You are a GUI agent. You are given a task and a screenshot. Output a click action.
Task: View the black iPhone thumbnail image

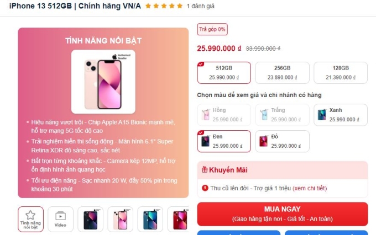click(90, 219)
